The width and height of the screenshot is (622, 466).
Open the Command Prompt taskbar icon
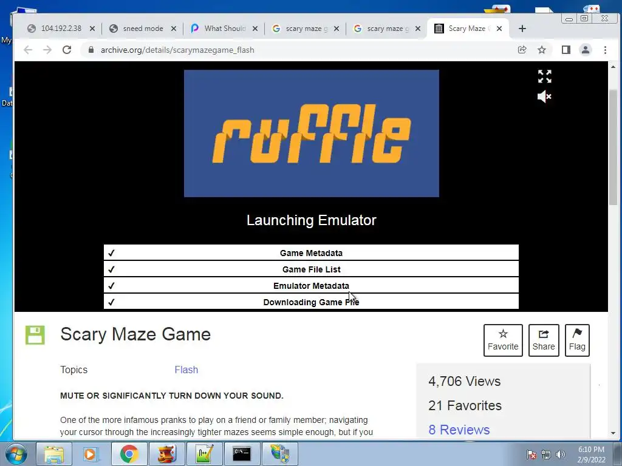coord(242,454)
